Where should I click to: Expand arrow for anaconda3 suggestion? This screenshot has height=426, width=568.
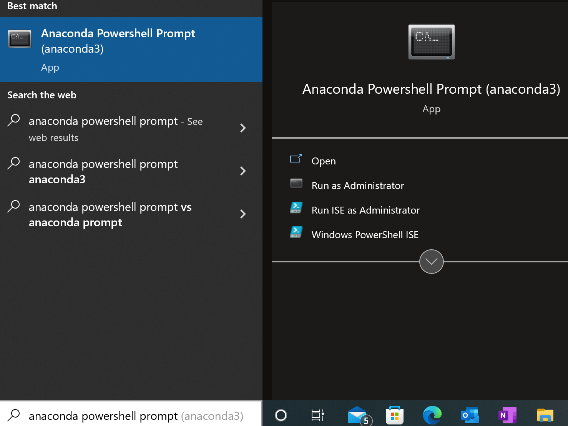pos(243,171)
